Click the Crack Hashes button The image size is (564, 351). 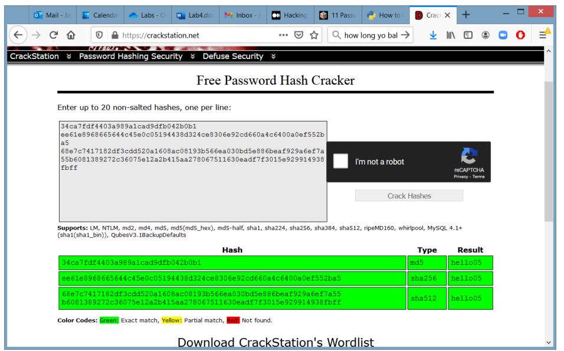click(x=409, y=196)
